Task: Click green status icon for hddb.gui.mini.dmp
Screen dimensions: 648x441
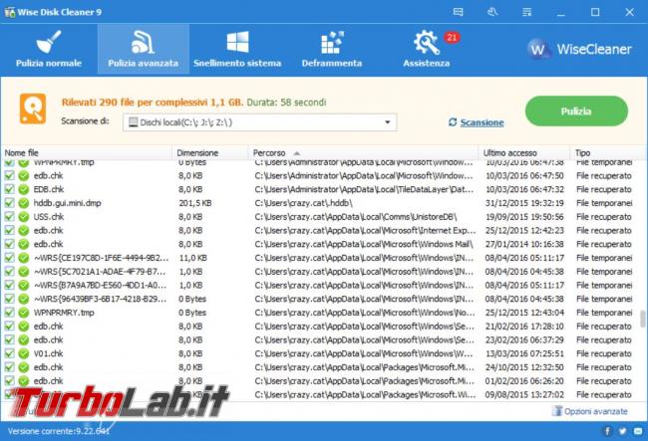Action: (x=24, y=203)
